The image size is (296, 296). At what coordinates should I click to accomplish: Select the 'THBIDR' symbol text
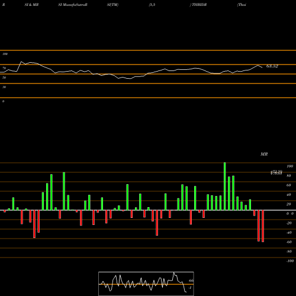tap(200, 5)
